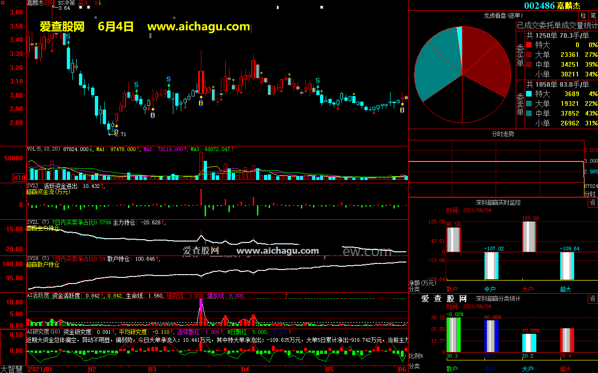Image resolution: width=598 pixels, height=373 pixels.
Task: Click the 分时走势 panel header
Action: click(503, 134)
